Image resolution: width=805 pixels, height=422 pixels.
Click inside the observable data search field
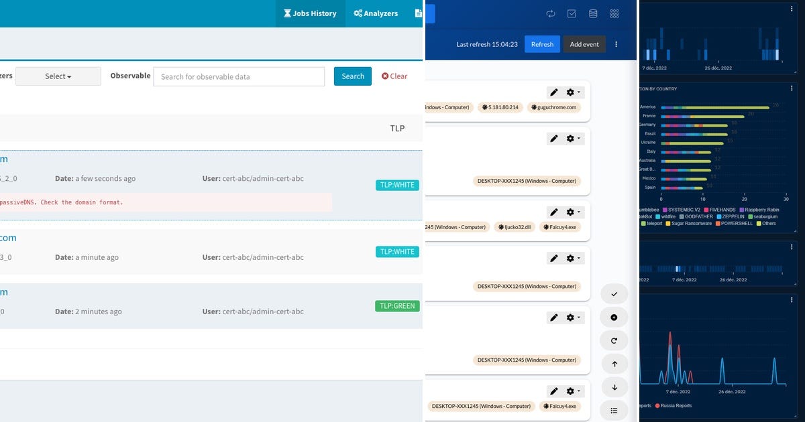pyautogui.click(x=239, y=76)
